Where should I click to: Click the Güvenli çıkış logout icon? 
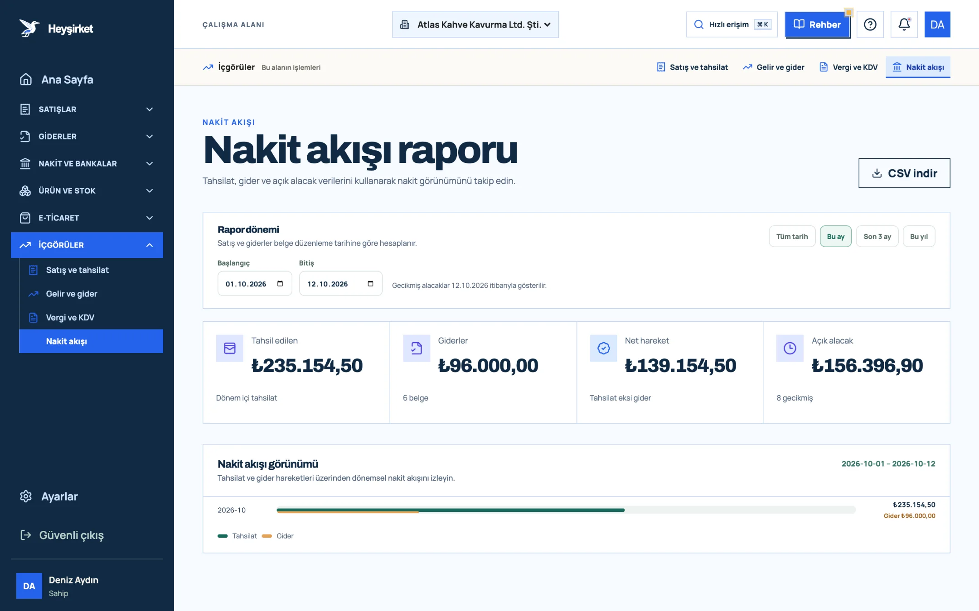click(26, 535)
